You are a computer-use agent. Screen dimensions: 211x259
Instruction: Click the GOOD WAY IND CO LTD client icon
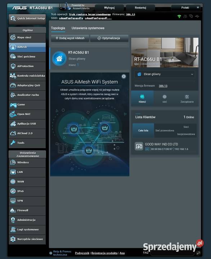[139, 146]
